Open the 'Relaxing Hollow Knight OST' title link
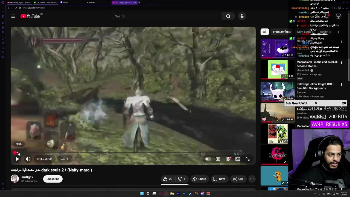The width and height of the screenshot is (350, 197). pyautogui.click(x=316, y=86)
